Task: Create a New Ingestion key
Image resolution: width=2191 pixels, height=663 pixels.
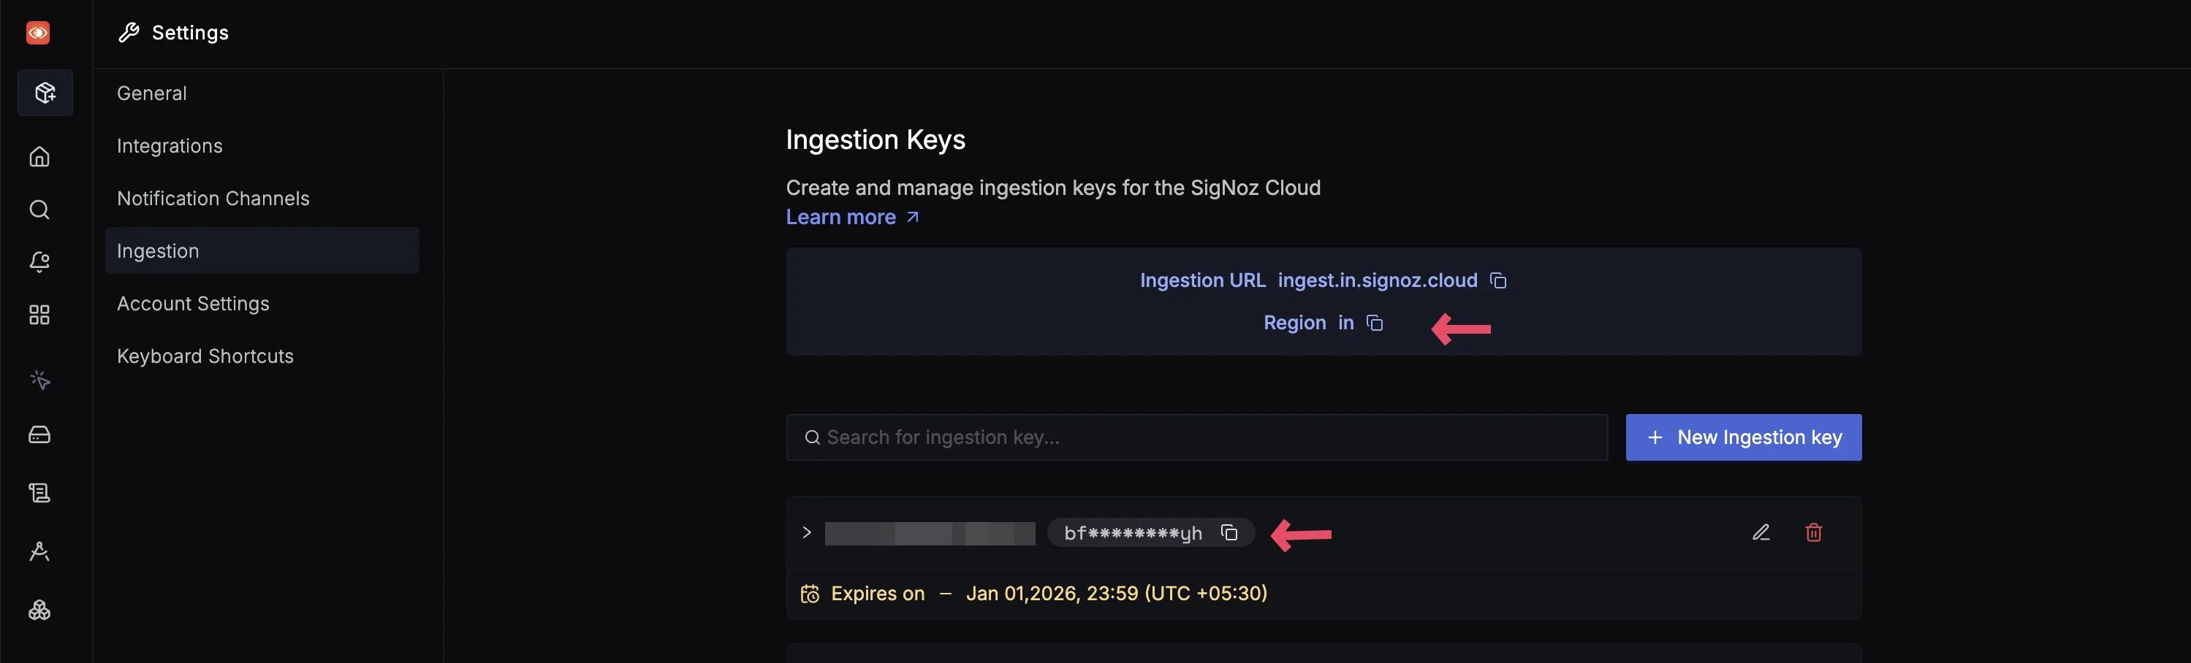Action: (x=1743, y=438)
